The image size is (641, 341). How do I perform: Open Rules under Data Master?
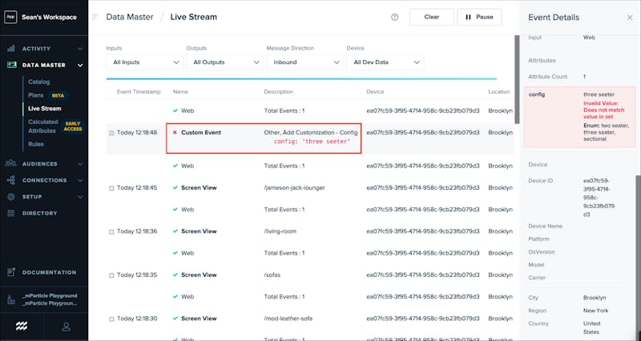pyautogui.click(x=36, y=144)
